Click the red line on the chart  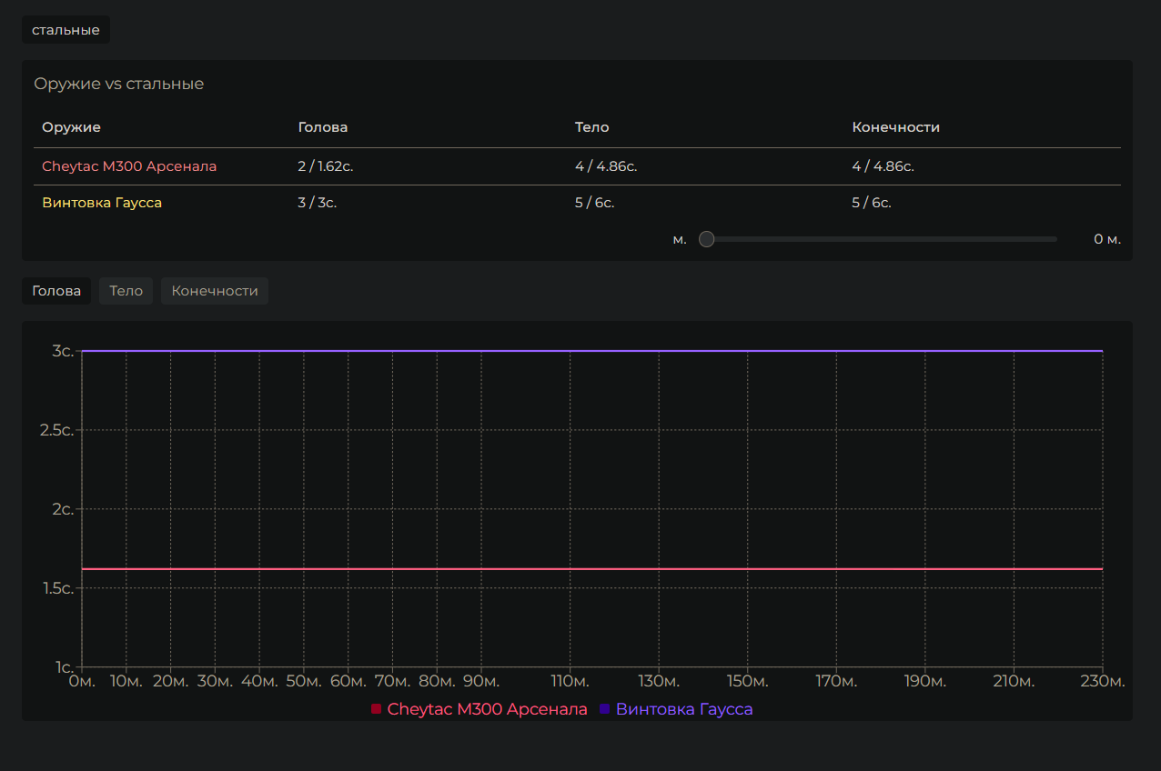click(x=591, y=569)
